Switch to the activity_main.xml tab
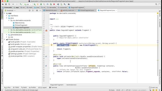162x91 pixels. click(x=68, y=10)
